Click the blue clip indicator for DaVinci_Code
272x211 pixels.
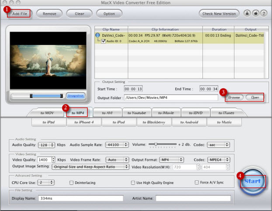(x=98, y=35)
